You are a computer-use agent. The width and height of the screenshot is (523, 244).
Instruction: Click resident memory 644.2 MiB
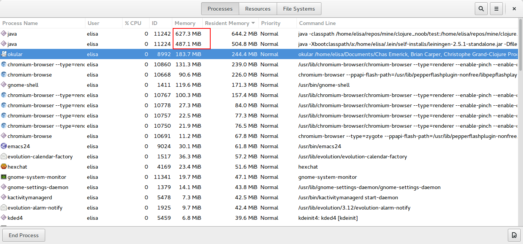pos(244,34)
